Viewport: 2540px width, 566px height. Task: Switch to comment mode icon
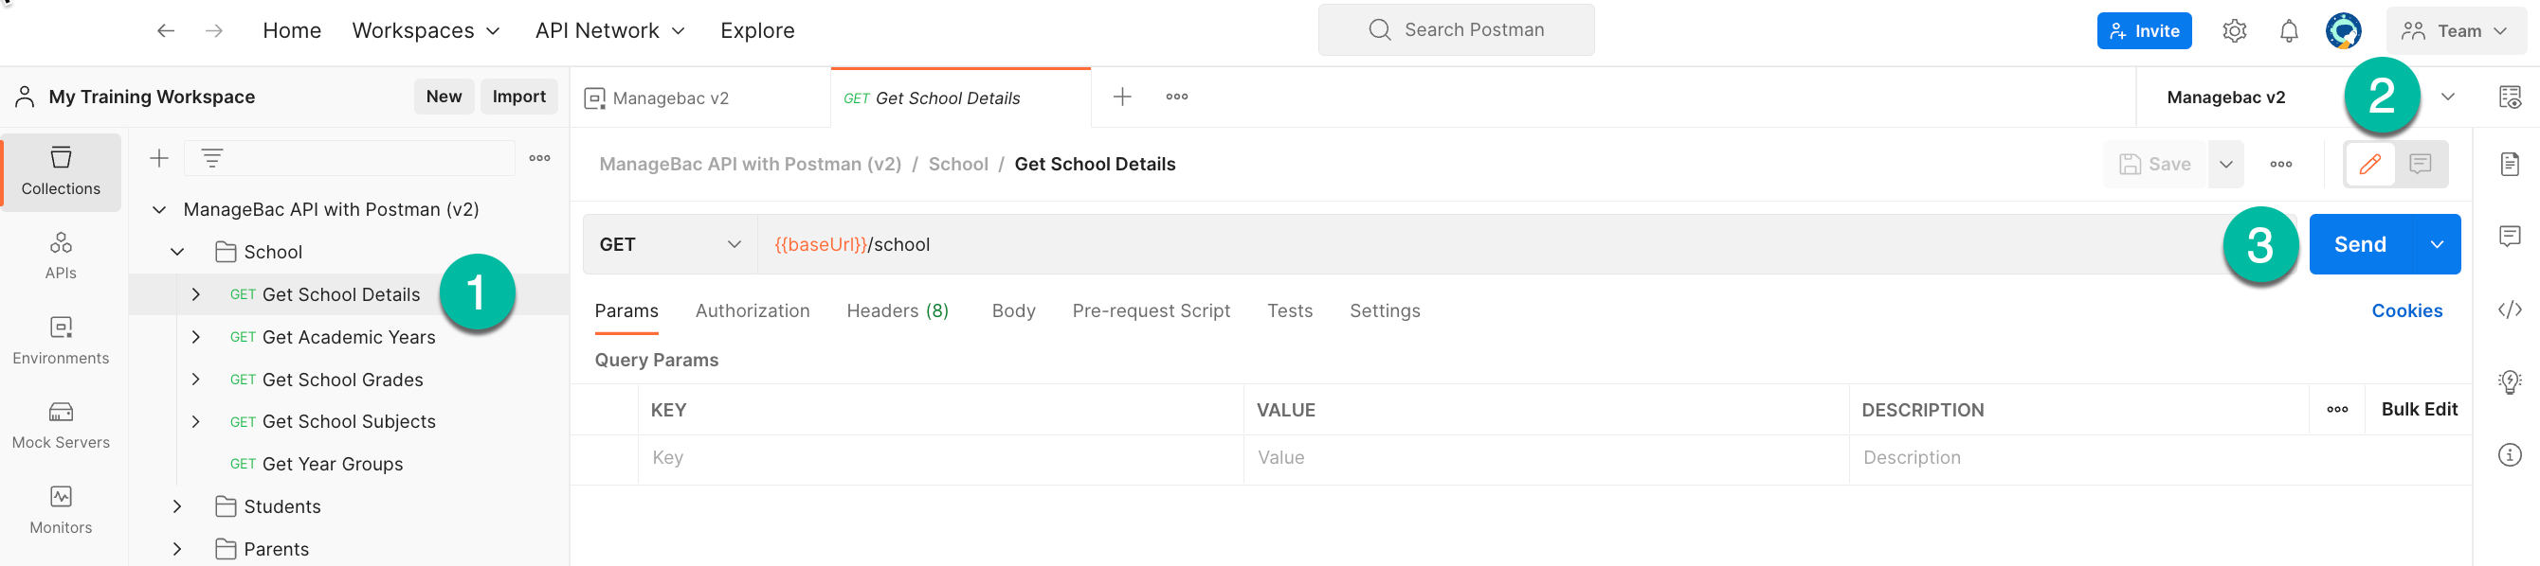click(2420, 165)
